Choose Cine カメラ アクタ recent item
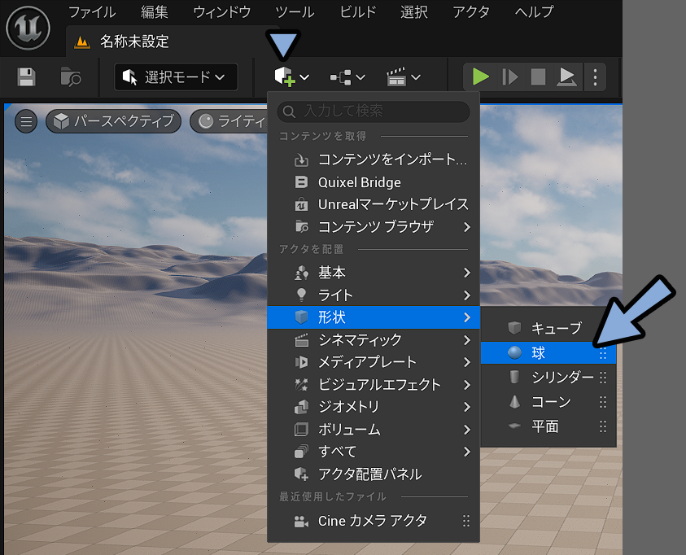The width and height of the screenshot is (686, 555). 374,521
